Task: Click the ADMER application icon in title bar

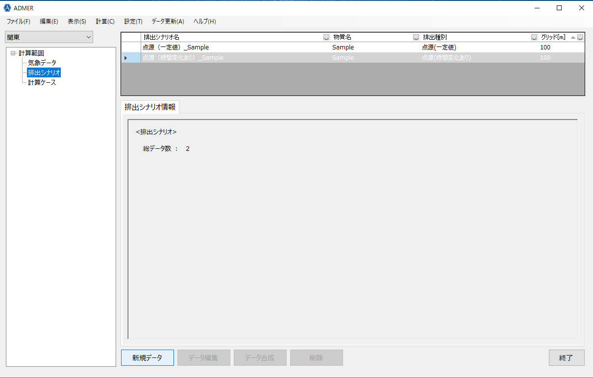Action: coord(7,8)
